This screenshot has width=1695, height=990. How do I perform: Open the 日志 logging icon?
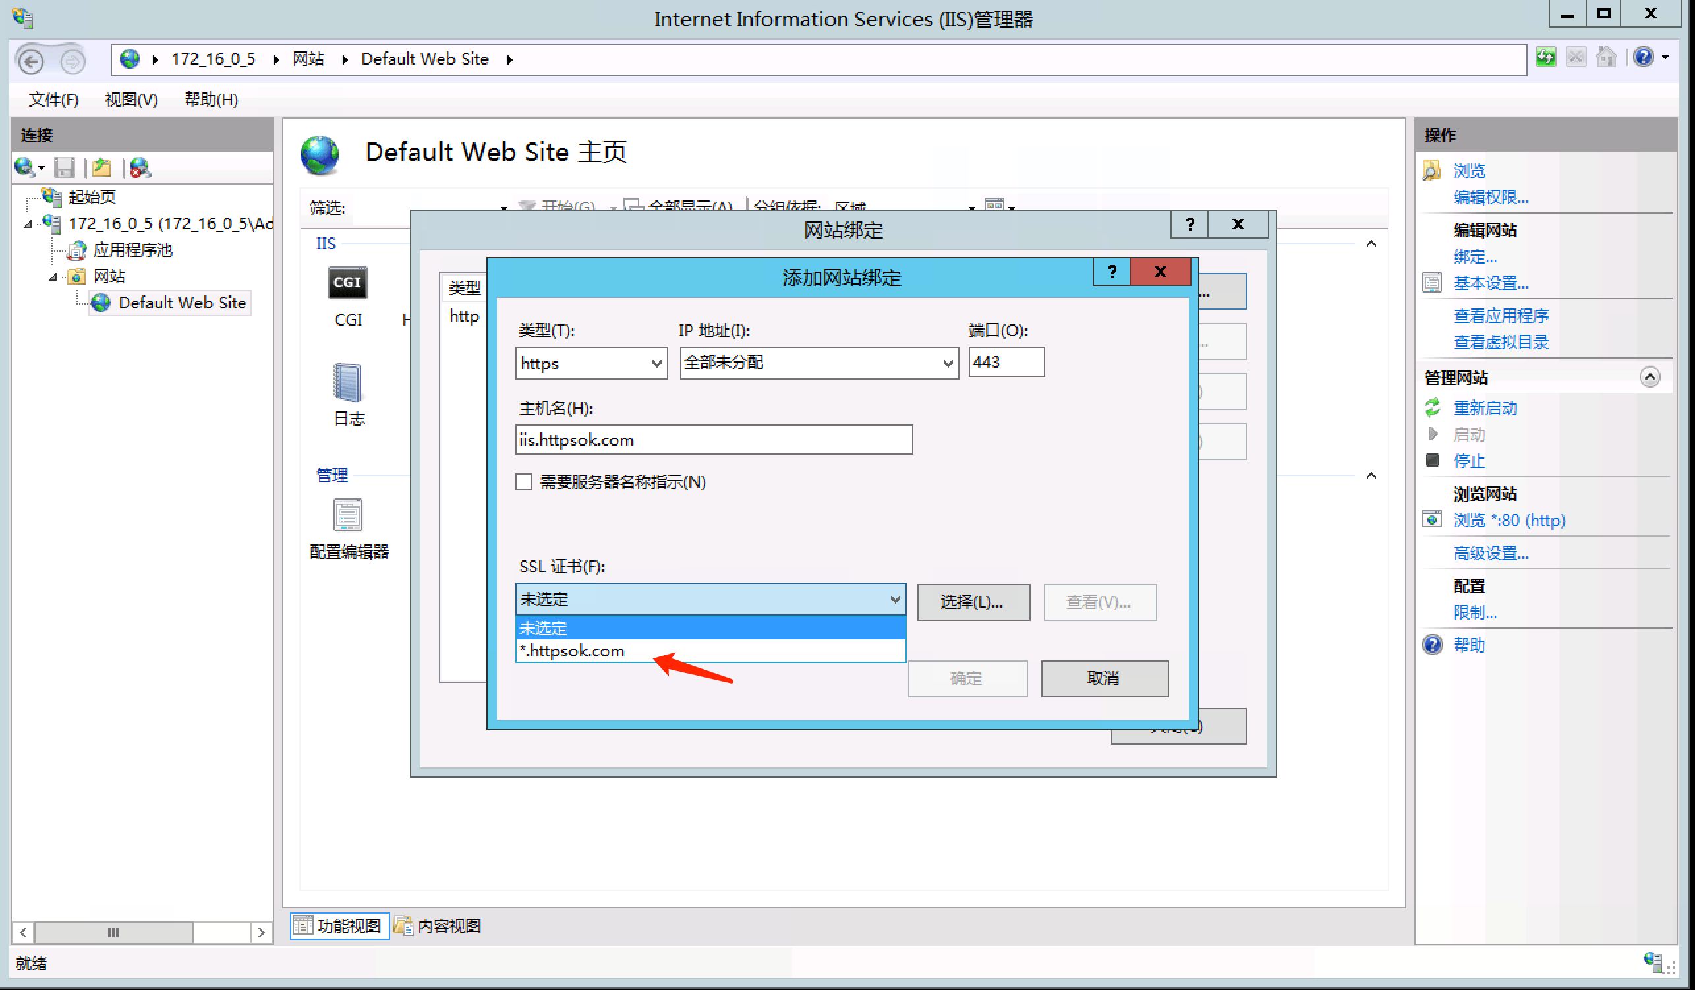pos(347,382)
